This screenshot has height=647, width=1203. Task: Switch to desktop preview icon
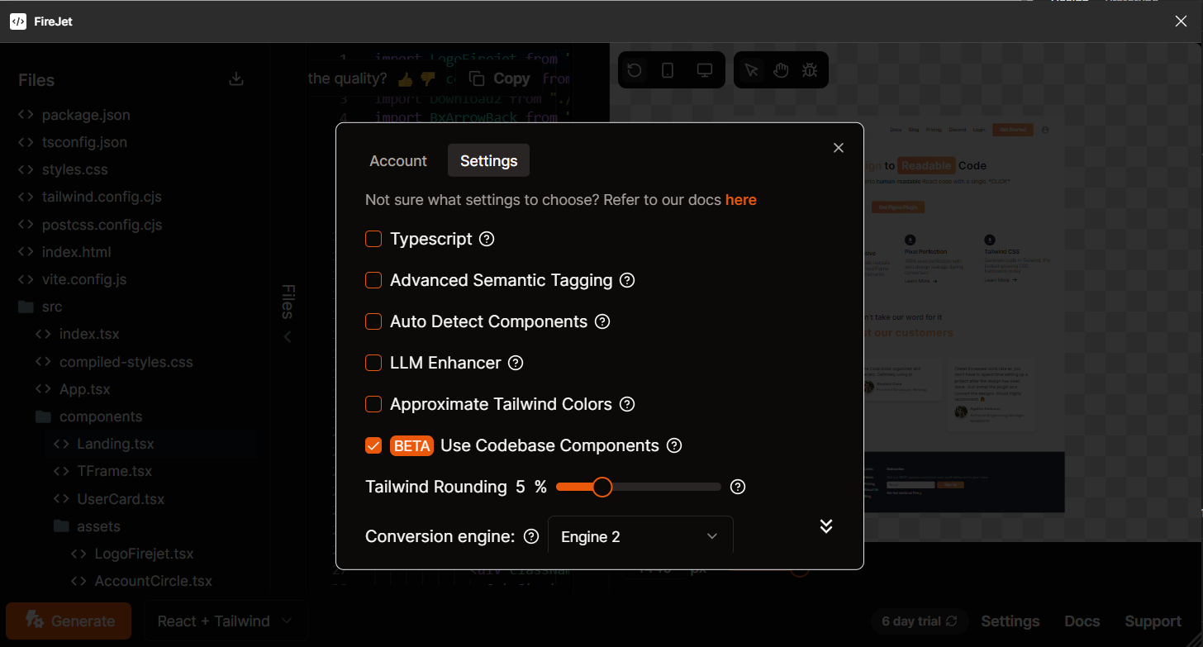(704, 69)
